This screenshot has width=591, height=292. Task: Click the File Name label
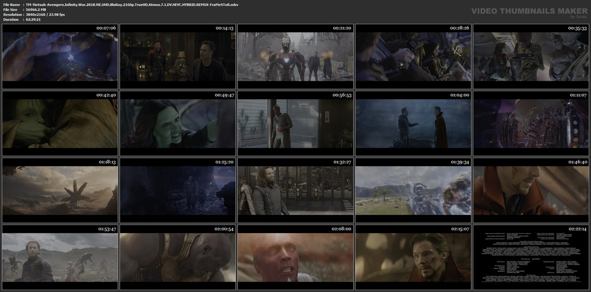[11, 4]
